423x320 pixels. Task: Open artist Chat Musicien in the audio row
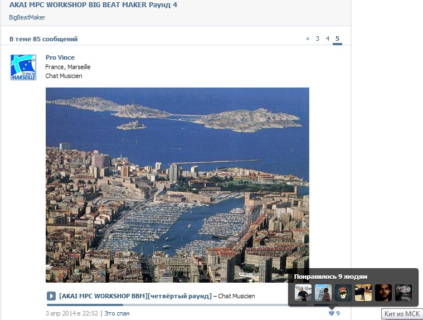point(236,296)
